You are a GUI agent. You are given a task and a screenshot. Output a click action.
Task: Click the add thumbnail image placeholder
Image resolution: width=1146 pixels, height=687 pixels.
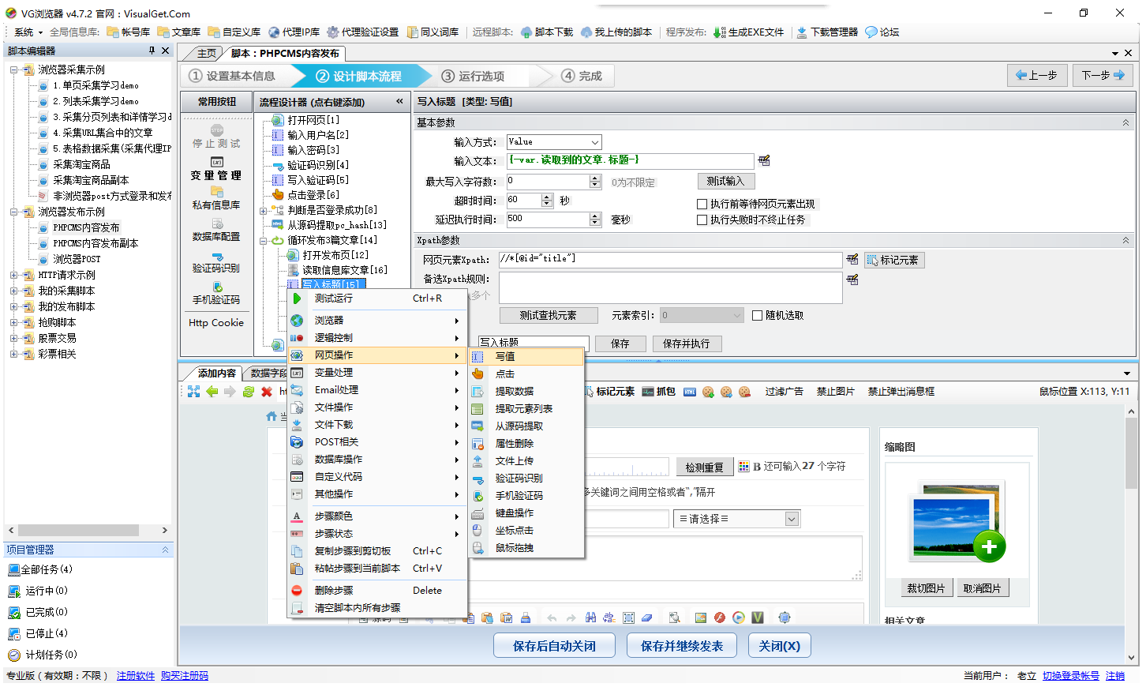[957, 522]
